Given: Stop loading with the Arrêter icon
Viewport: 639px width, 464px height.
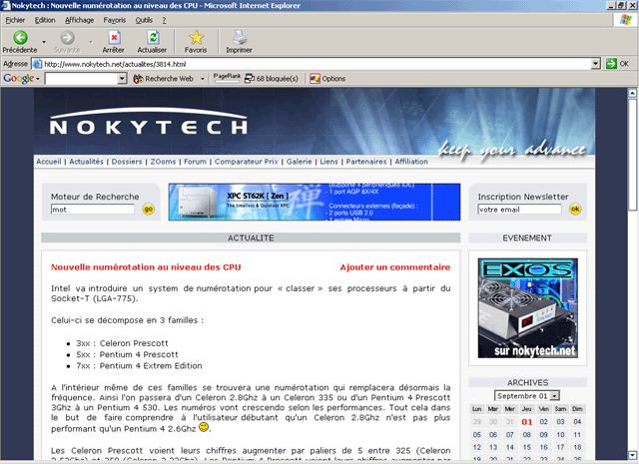Looking at the screenshot, I should point(114,38).
